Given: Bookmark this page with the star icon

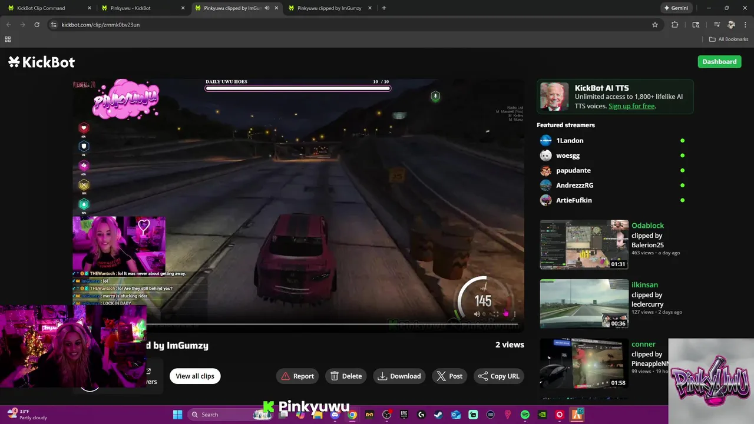Looking at the screenshot, I should pos(654,25).
